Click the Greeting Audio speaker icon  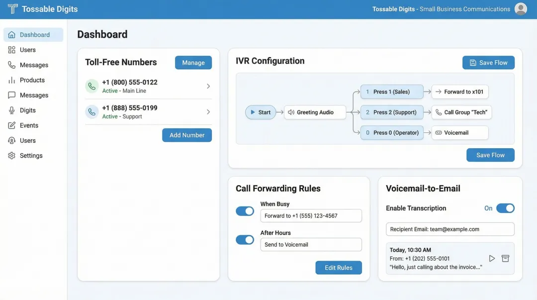tap(290, 112)
